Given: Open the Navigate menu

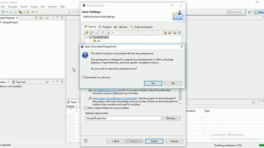Looking at the screenshot, I should 13,7.
